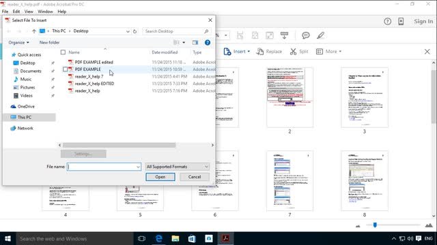Open Documents in navigation pane
The height and width of the screenshot is (245, 437).
coord(30,71)
